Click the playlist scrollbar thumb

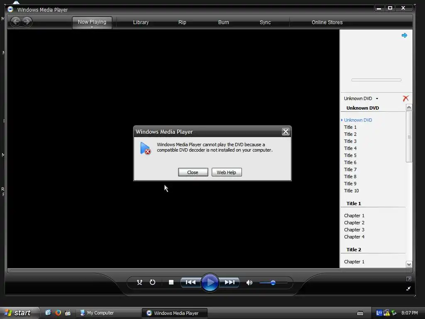pyautogui.click(x=409, y=137)
